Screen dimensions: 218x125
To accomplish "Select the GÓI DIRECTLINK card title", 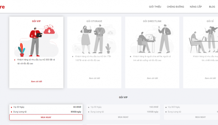I will coord(152,21).
